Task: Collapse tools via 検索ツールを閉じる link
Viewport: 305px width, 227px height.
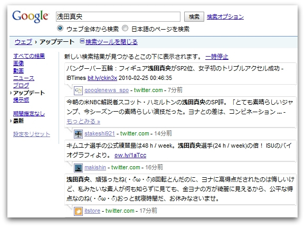Action: [111, 42]
